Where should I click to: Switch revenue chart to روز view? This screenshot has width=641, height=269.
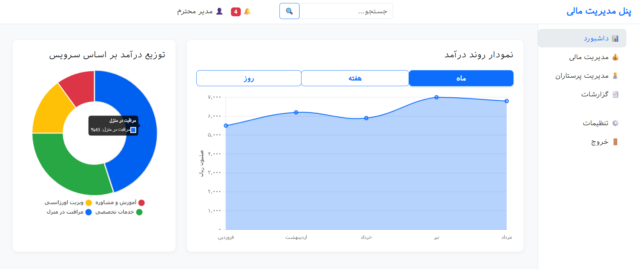point(249,78)
